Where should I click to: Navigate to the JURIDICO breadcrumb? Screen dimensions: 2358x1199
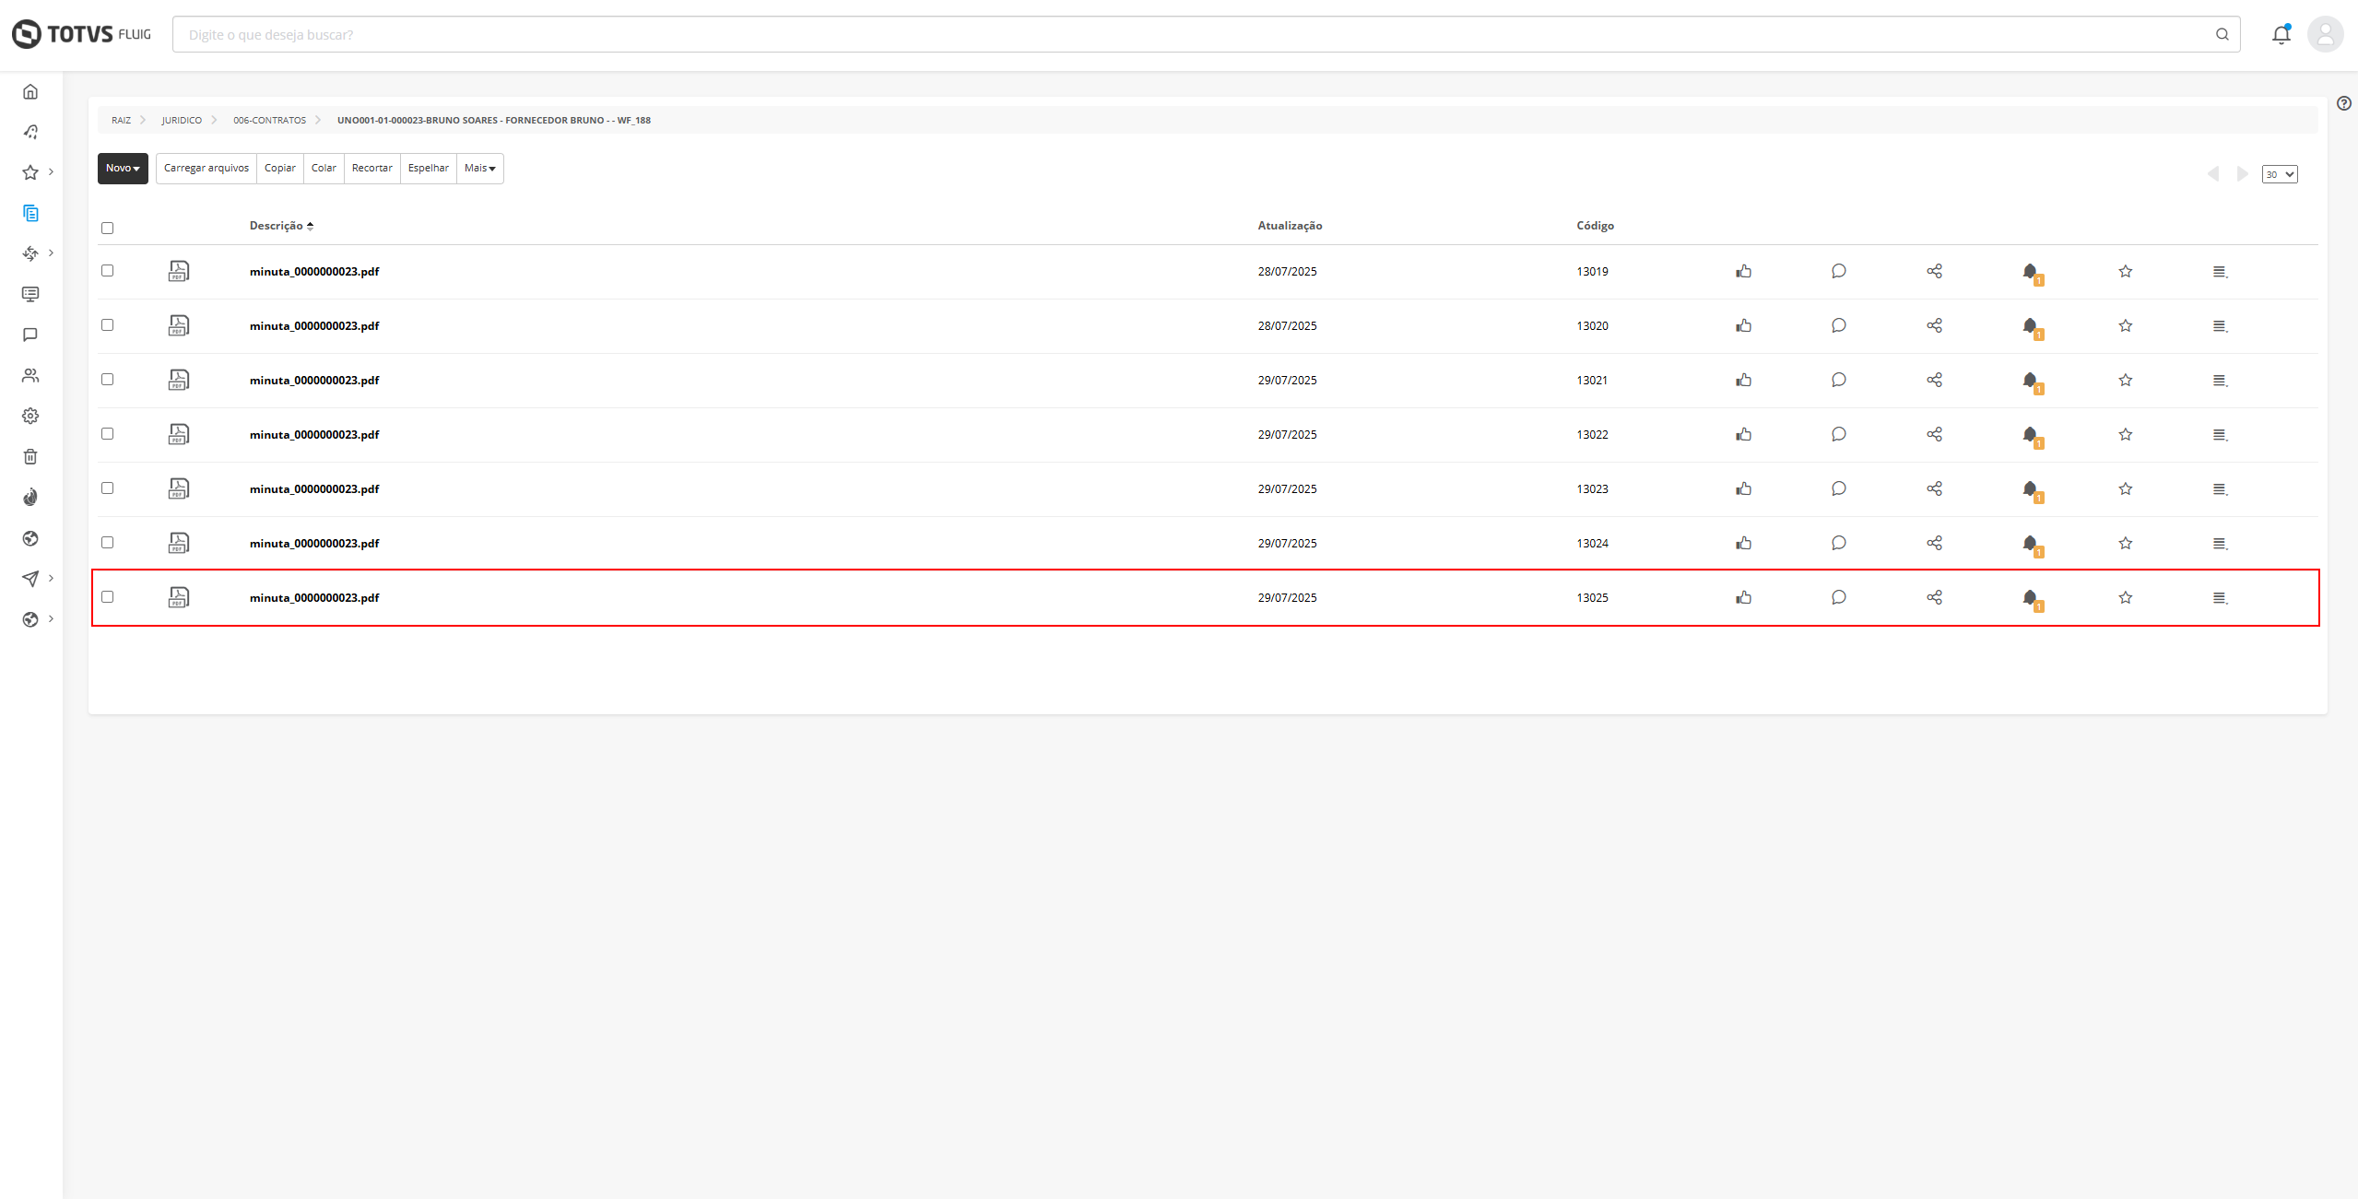coord(182,120)
